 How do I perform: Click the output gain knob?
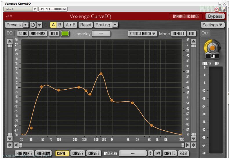[212, 48]
